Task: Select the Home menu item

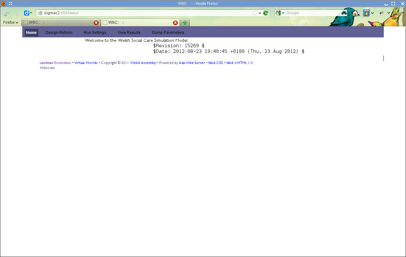Action: 31,33
